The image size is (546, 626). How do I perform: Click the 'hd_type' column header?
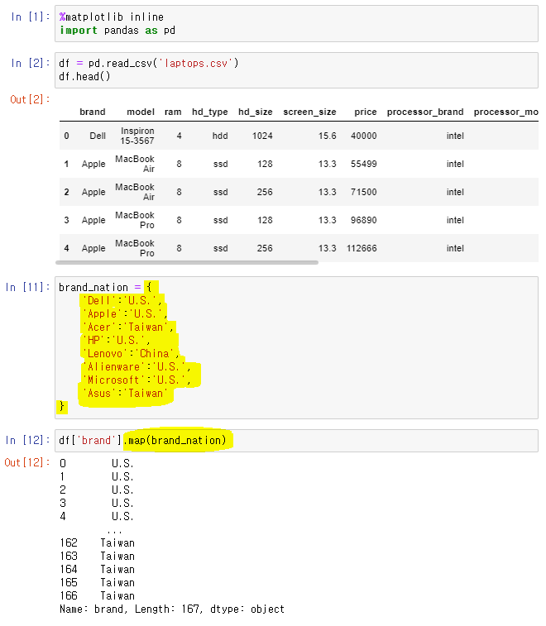click(x=209, y=112)
